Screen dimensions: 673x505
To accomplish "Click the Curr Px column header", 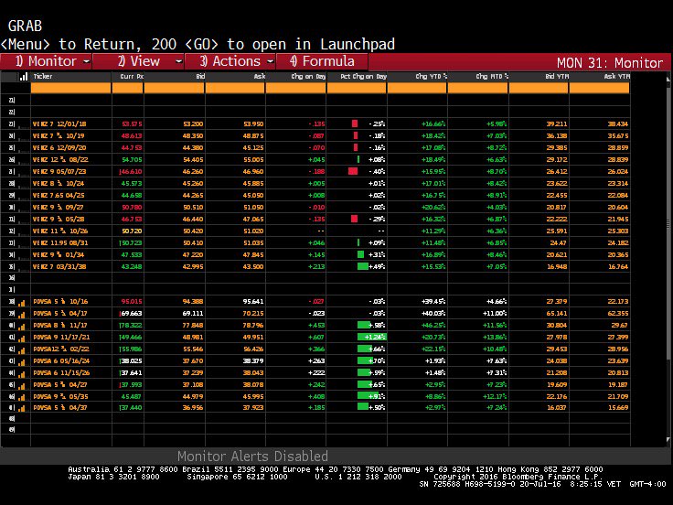I will tap(132, 77).
